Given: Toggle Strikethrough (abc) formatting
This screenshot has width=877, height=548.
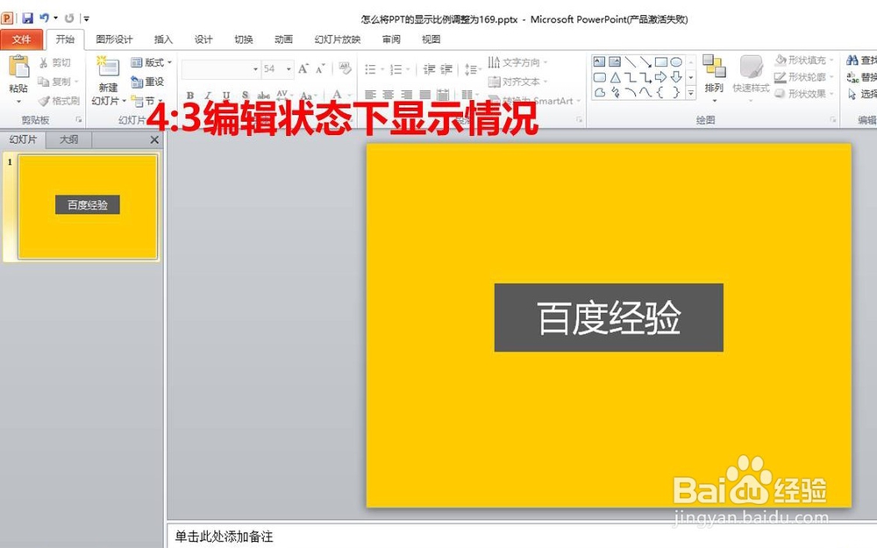Looking at the screenshot, I should pyautogui.click(x=263, y=95).
